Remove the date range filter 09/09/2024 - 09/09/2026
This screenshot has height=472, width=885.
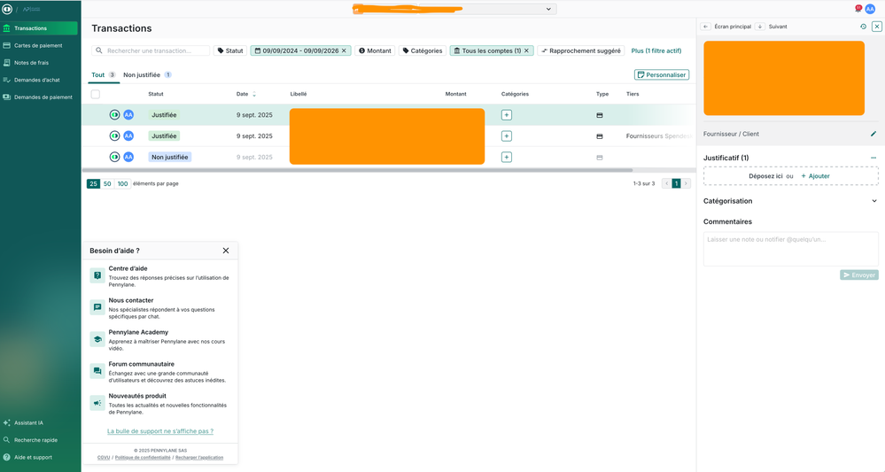pyautogui.click(x=345, y=50)
